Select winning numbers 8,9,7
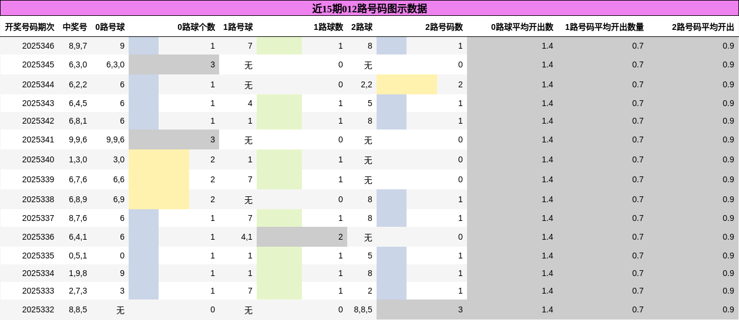This screenshot has height=320, width=739. point(78,46)
